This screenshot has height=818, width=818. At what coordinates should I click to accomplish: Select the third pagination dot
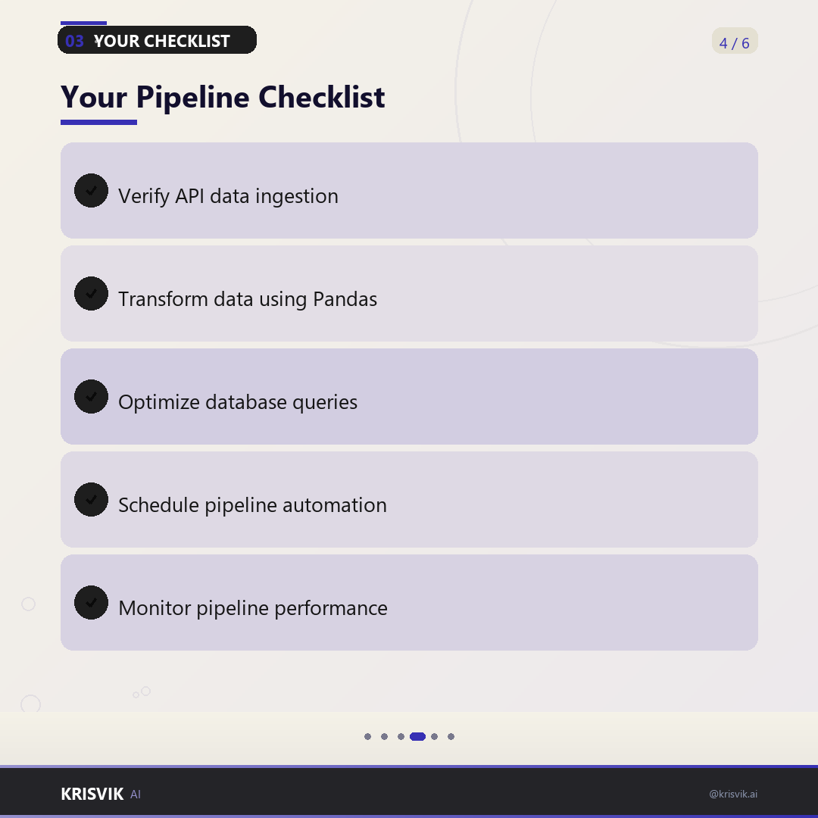401,737
